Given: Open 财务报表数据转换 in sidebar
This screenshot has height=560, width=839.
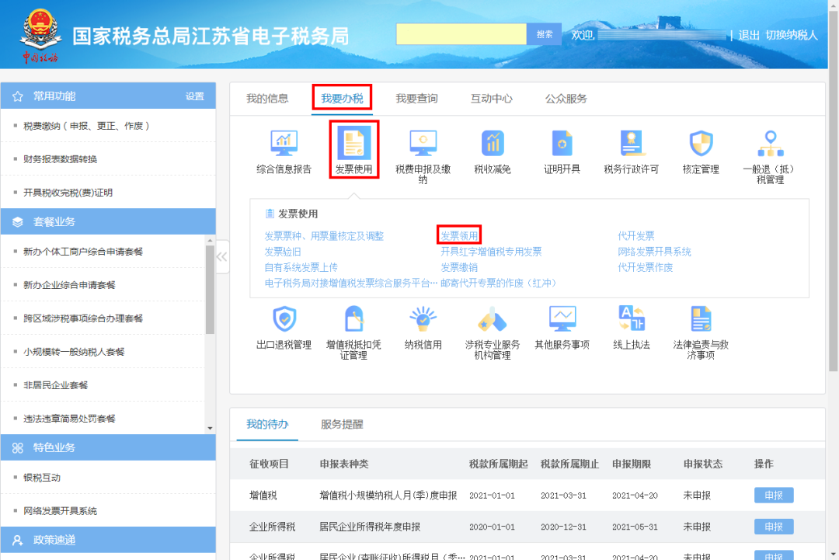Looking at the screenshot, I should (x=60, y=159).
